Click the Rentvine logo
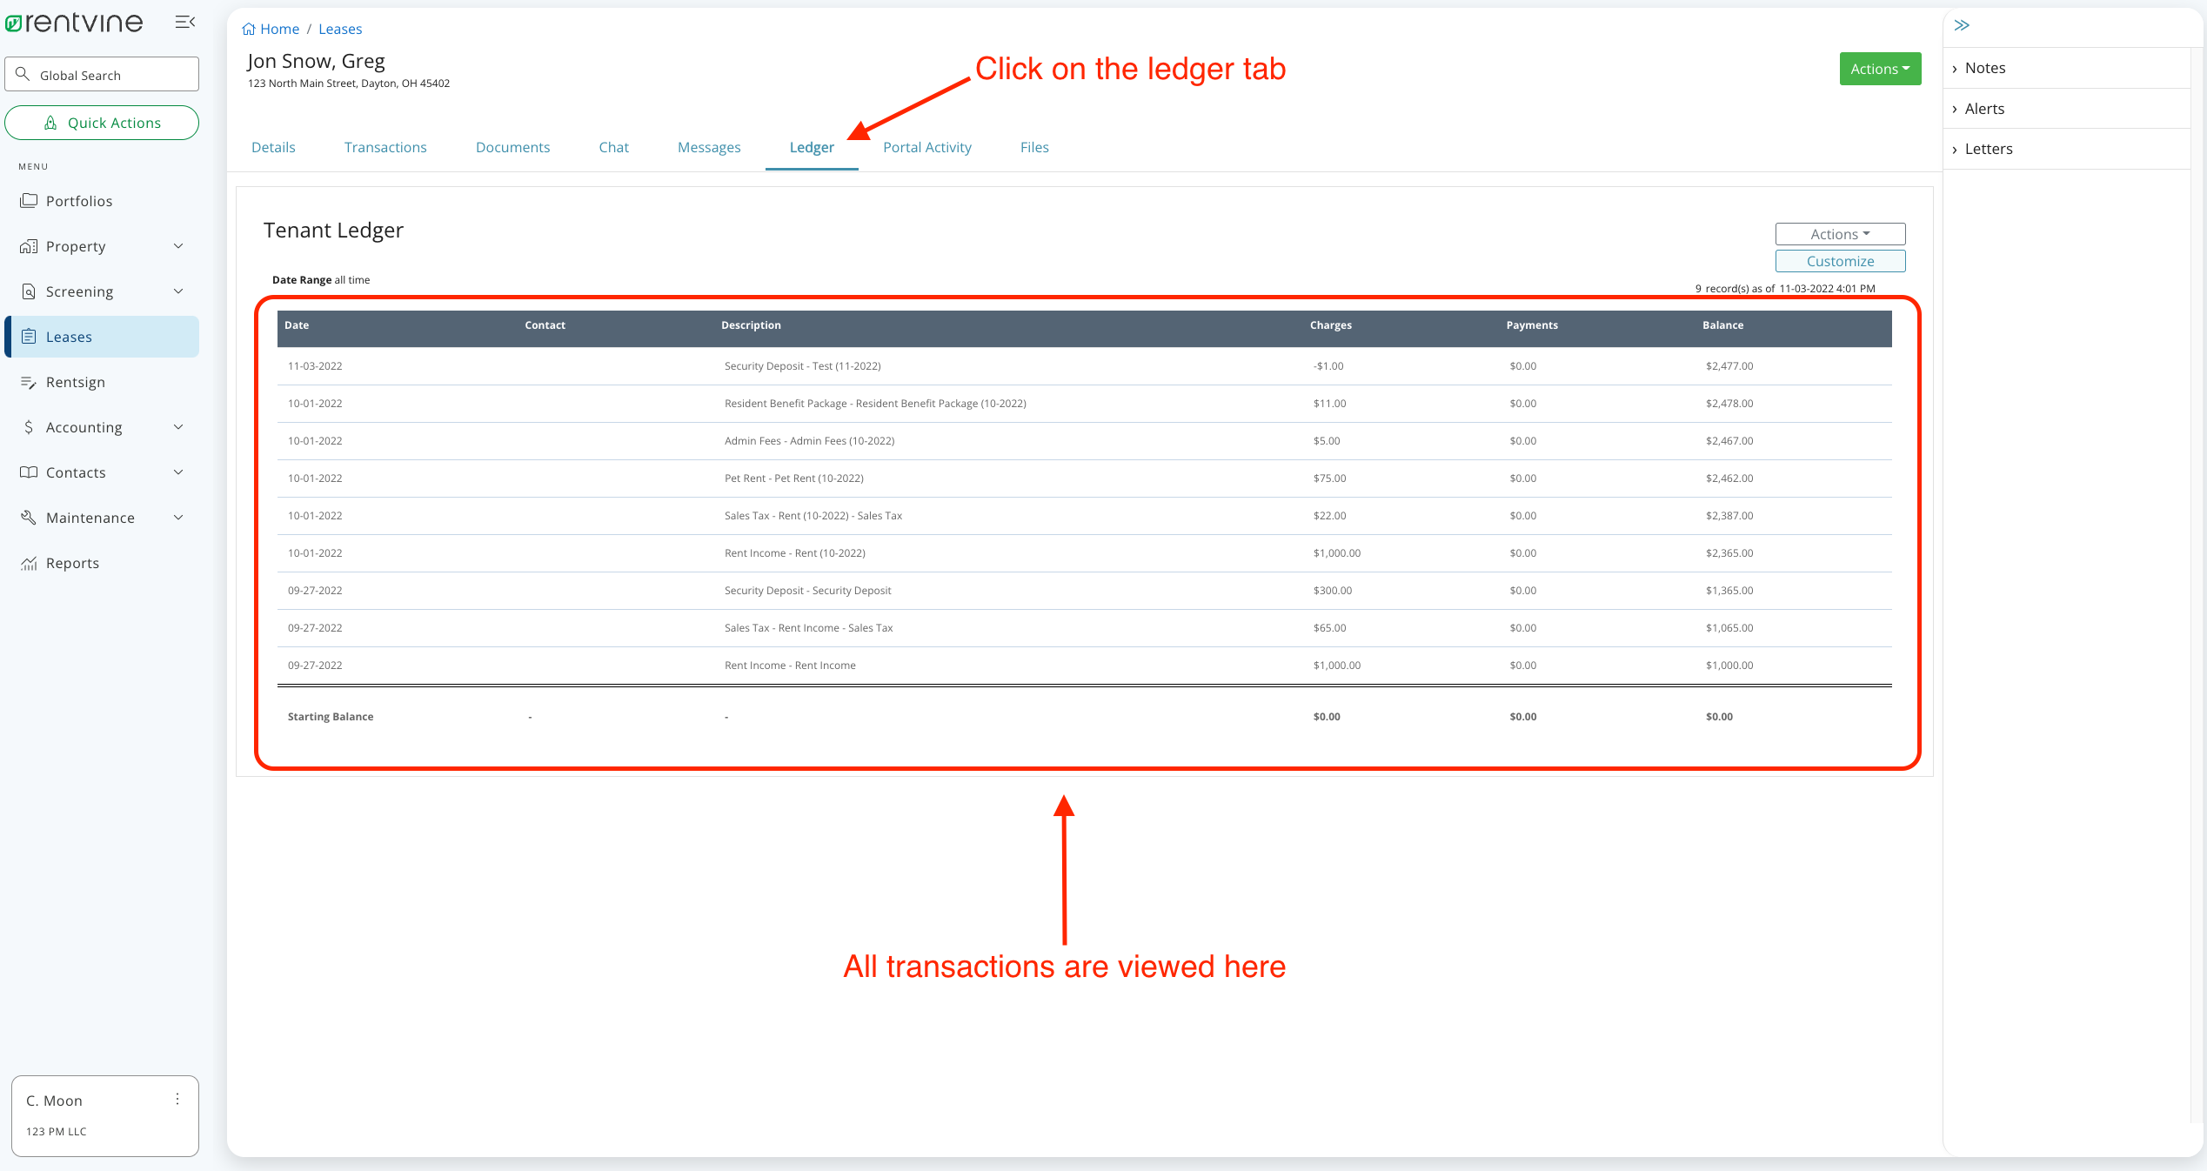This screenshot has width=2207, height=1171. [x=74, y=22]
